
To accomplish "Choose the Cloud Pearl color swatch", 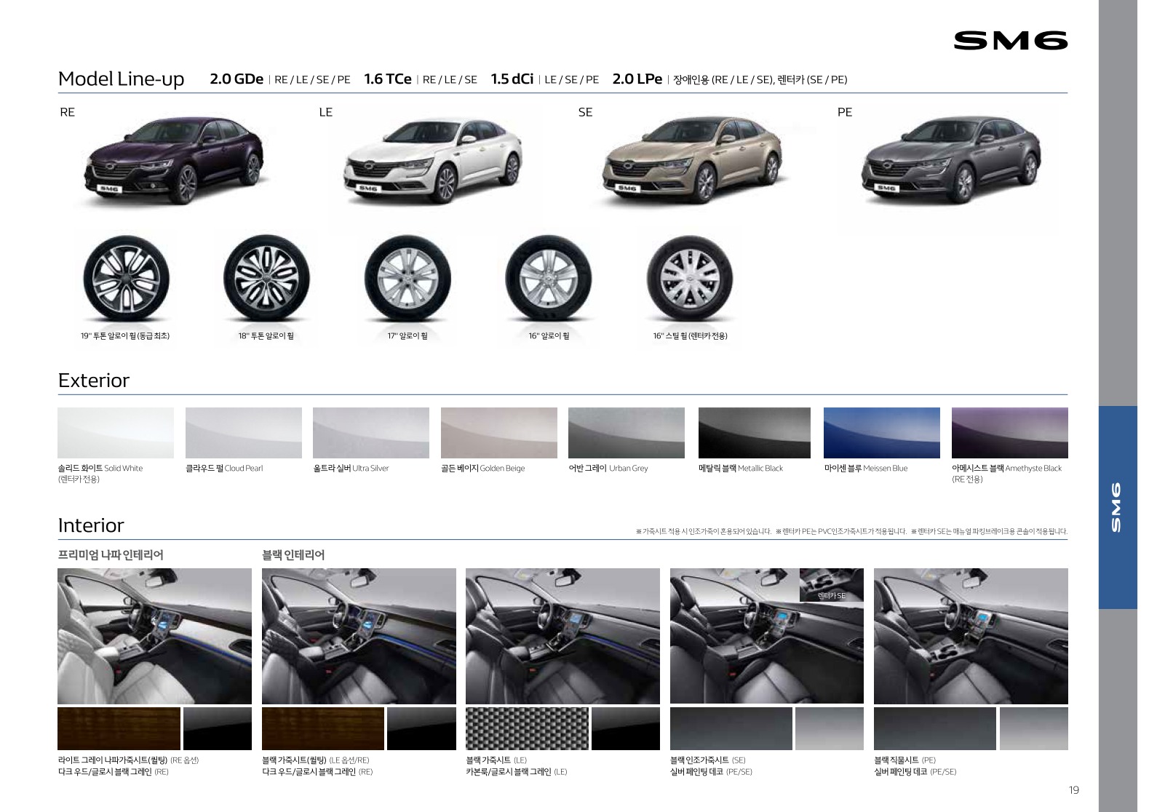I will tap(243, 433).
